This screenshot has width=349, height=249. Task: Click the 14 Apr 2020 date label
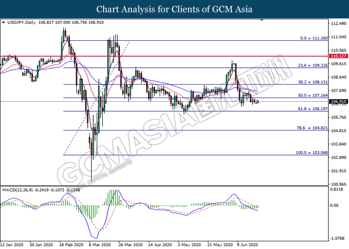160,245
